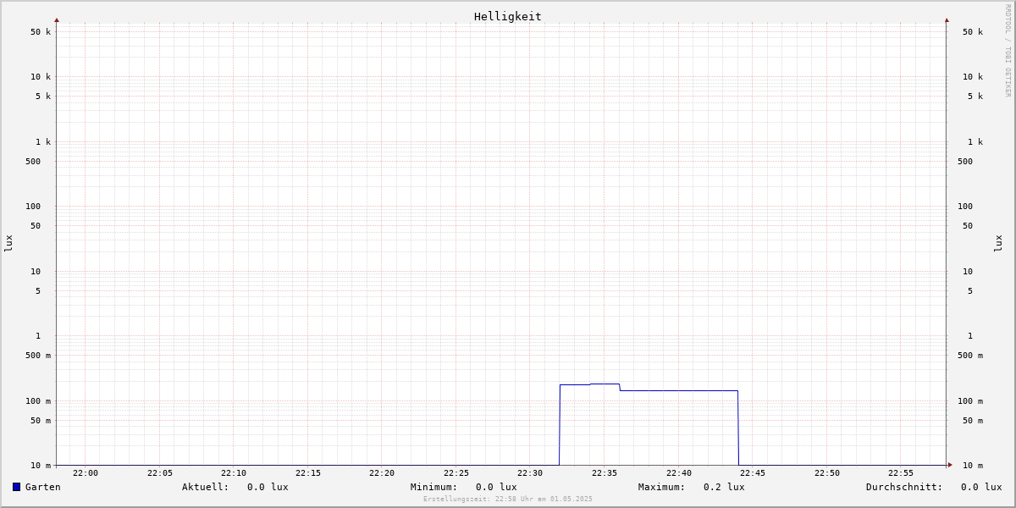Image resolution: width=1016 pixels, height=508 pixels.
Task: Click the "Garten" legend label
Action: tap(43, 487)
